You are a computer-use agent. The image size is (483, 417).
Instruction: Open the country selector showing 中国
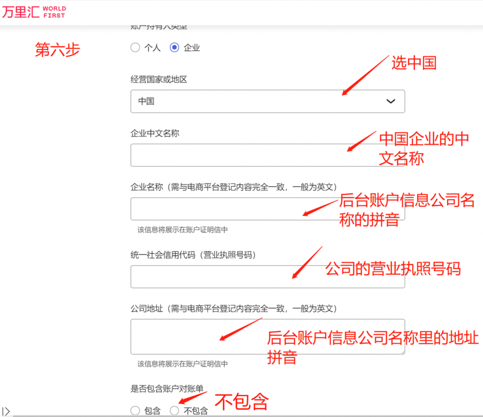[268, 101]
